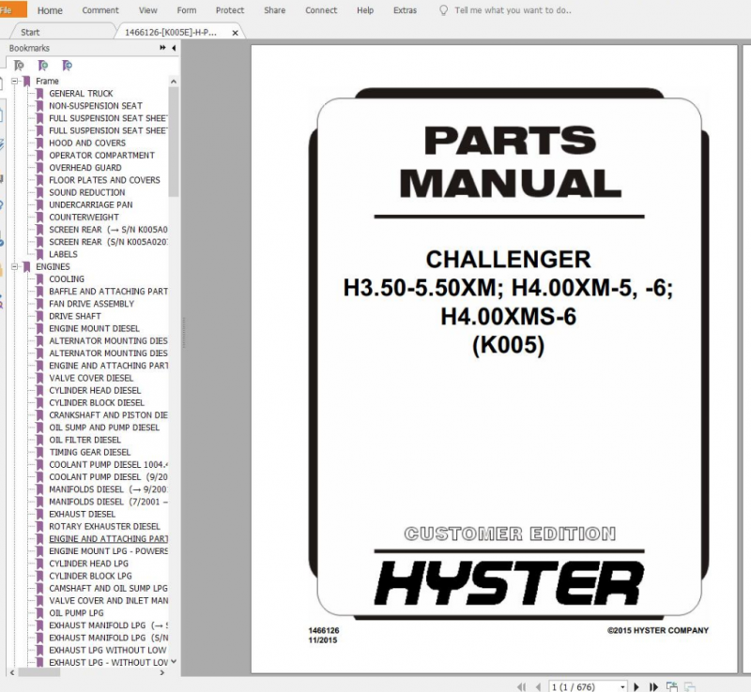This screenshot has height=692, width=751.
Task: Click the bookmark flag beside HOOD AND COVERS
Action: [x=40, y=143]
